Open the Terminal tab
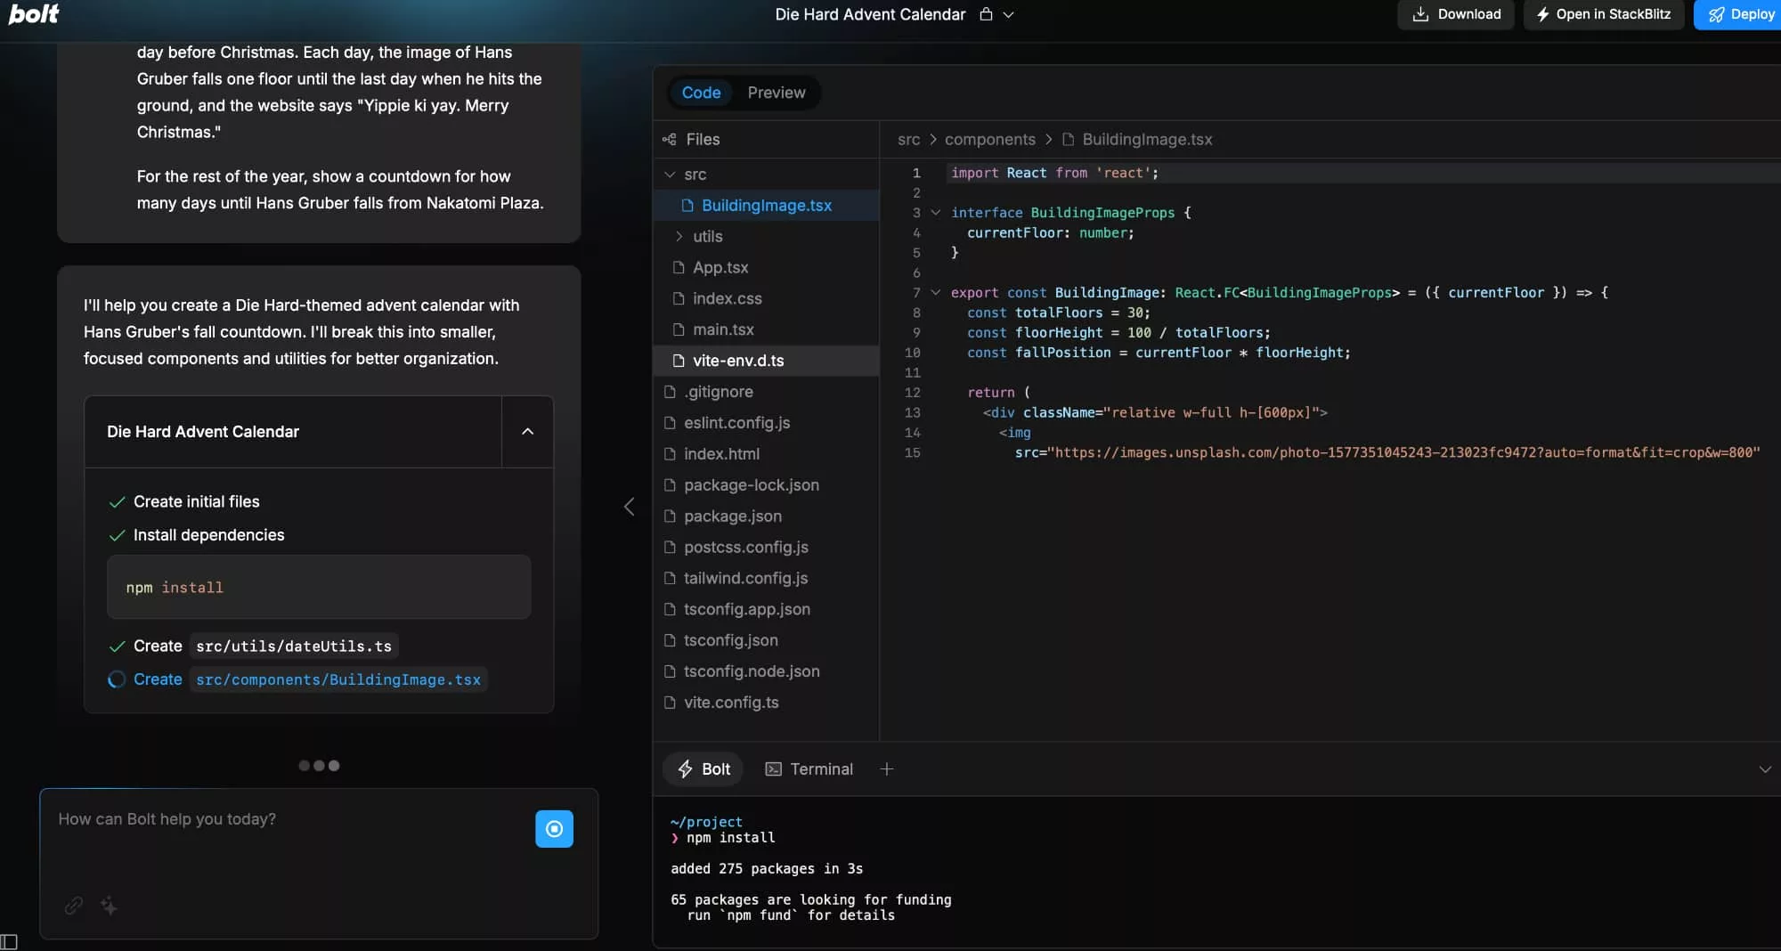1781x951 pixels. (x=809, y=769)
